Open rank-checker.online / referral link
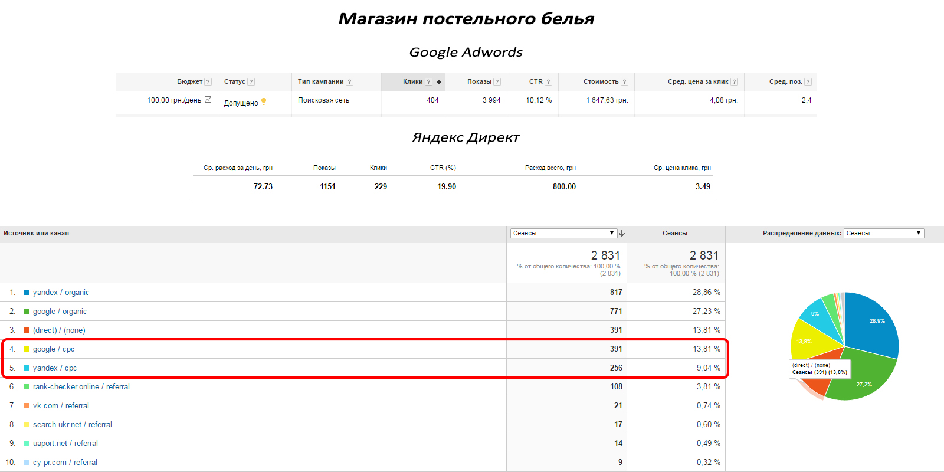Viewport: 944px width, 472px height. 81,386
